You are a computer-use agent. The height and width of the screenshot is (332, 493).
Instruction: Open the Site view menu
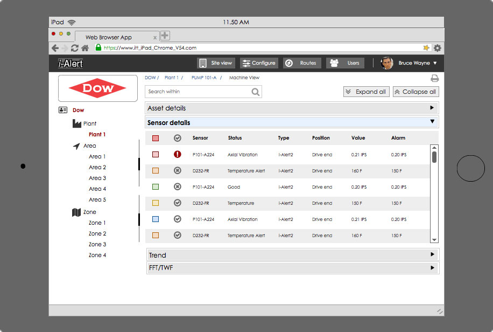coord(216,63)
